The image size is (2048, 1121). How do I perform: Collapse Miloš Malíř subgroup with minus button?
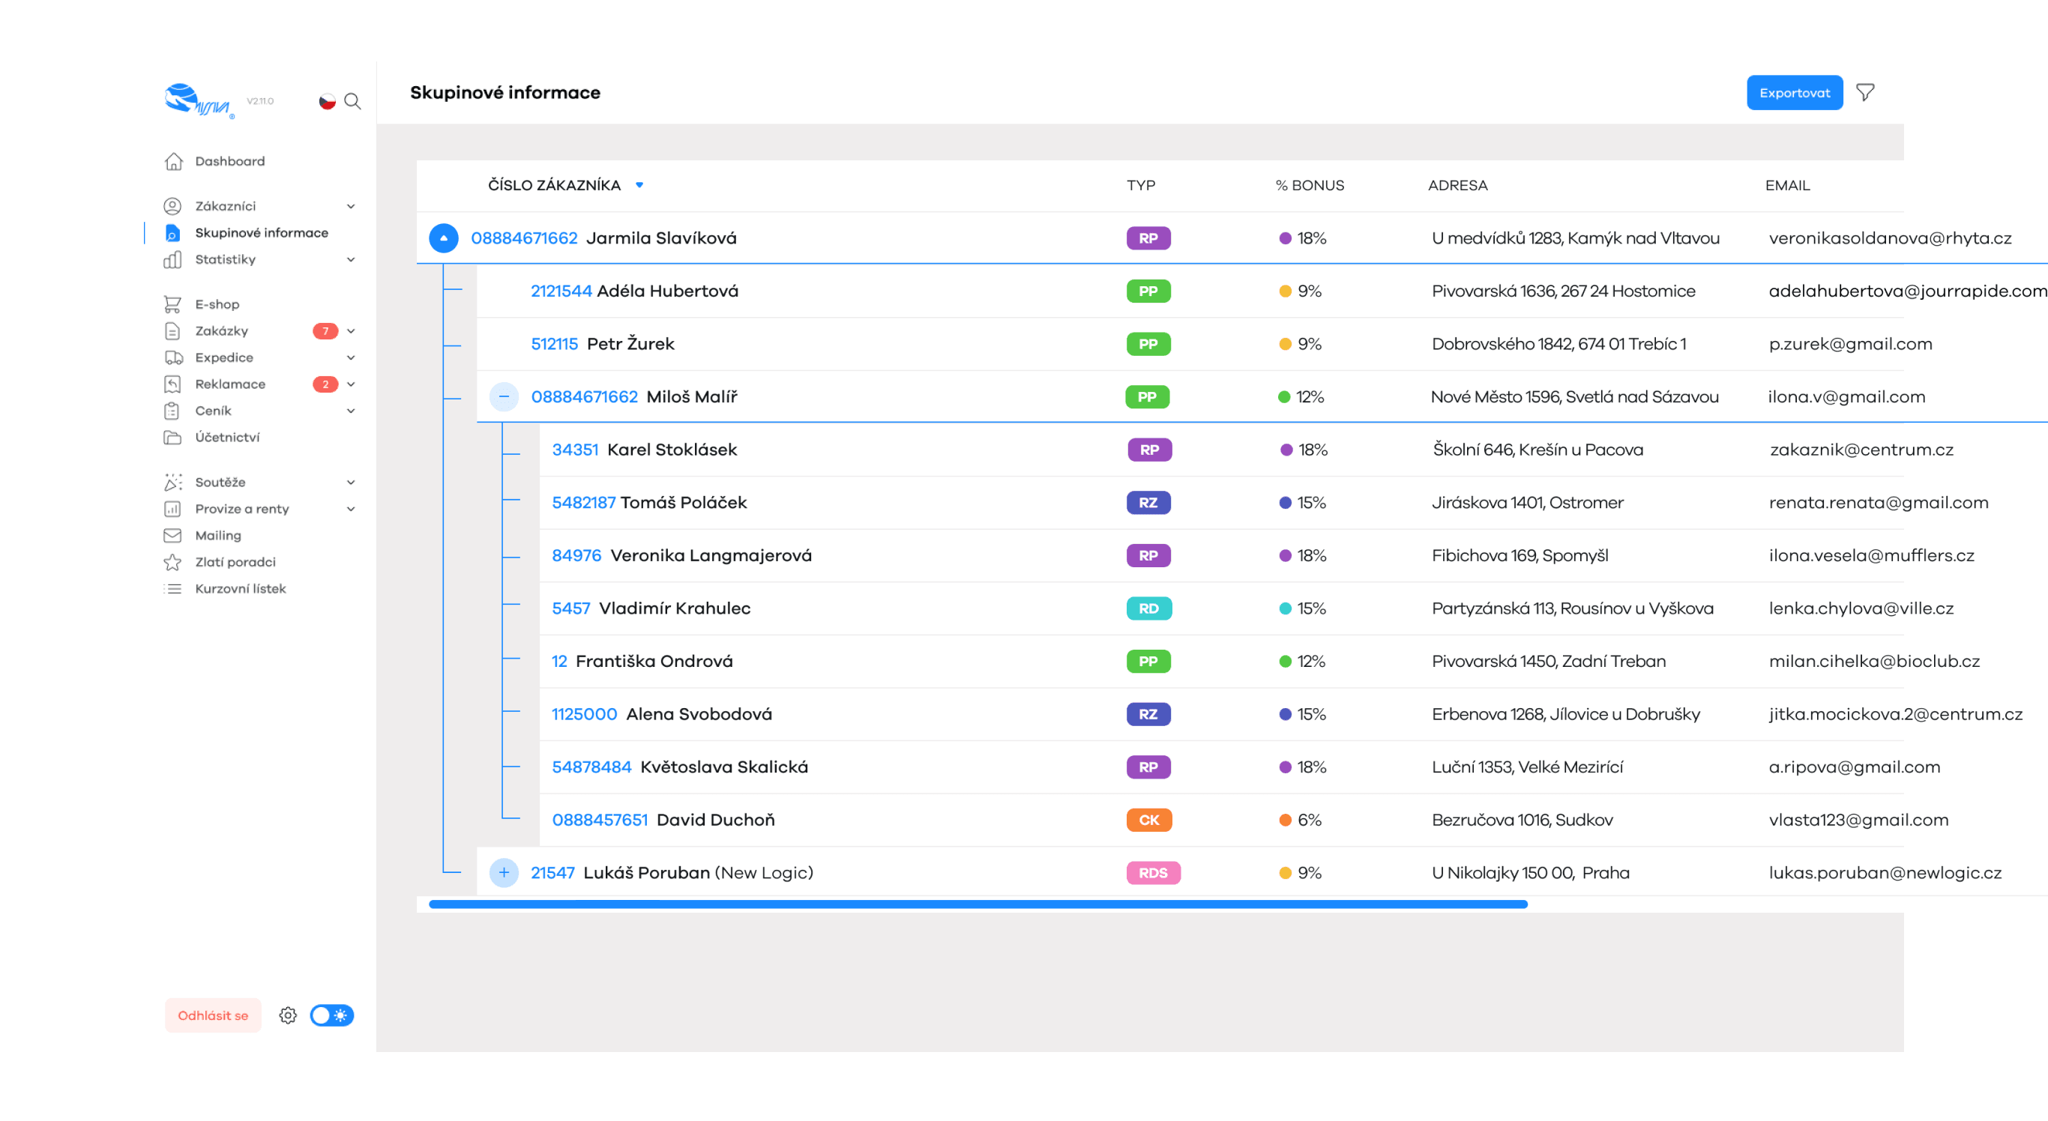(x=504, y=396)
